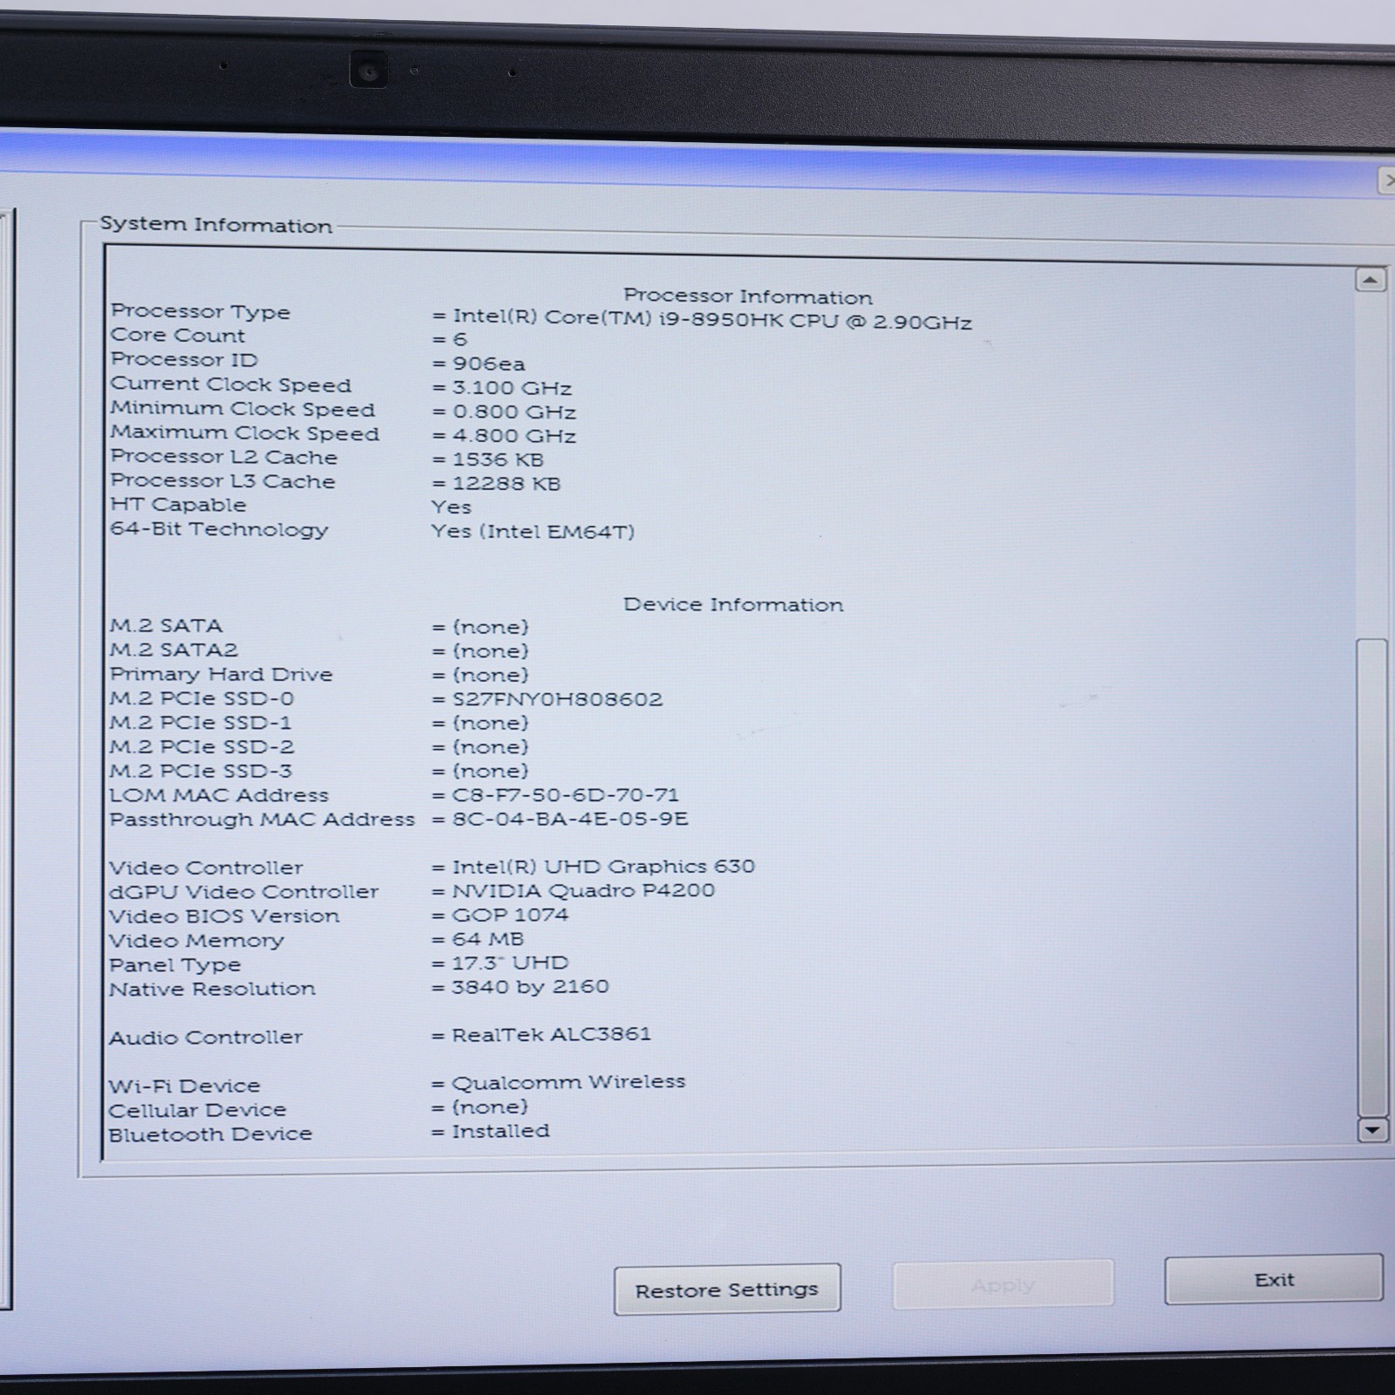Click the Restore Settings button
Image resolution: width=1395 pixels, height=1395 pixels.
(727, 1290)
